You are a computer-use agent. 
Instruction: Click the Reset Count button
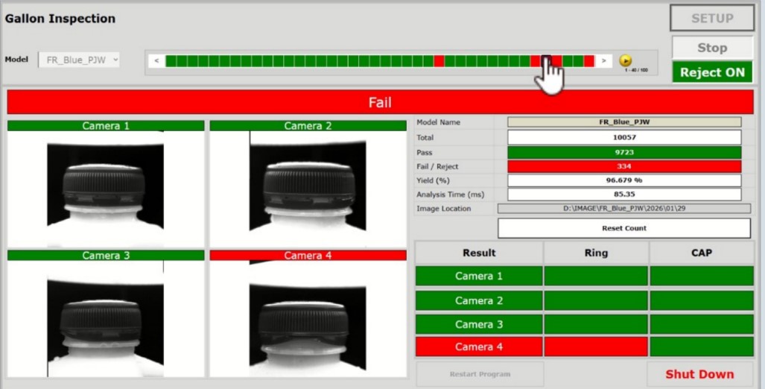[x=623, y=228]
